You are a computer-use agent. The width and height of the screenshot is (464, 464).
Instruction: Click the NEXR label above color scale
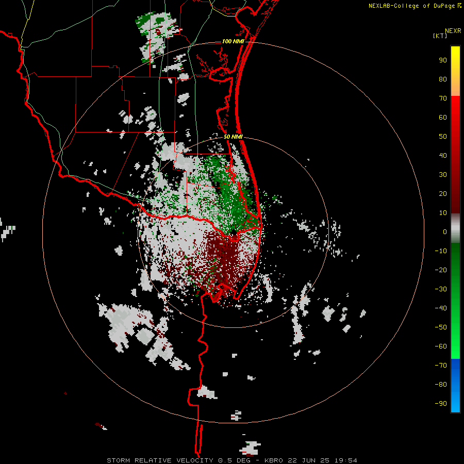453,31
